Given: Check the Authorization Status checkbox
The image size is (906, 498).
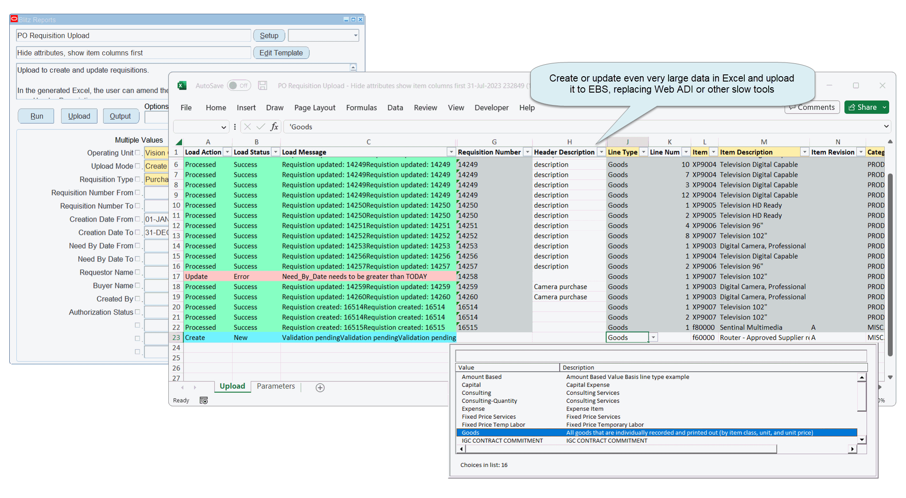Looking at the screenshot, I should coord(137,312).
